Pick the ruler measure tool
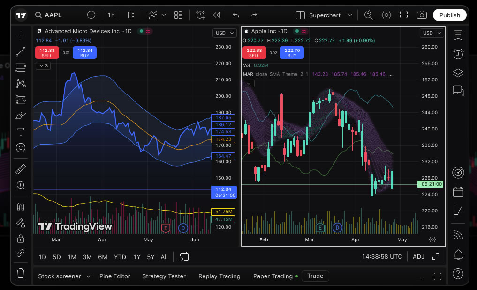 tap(21, 169)
